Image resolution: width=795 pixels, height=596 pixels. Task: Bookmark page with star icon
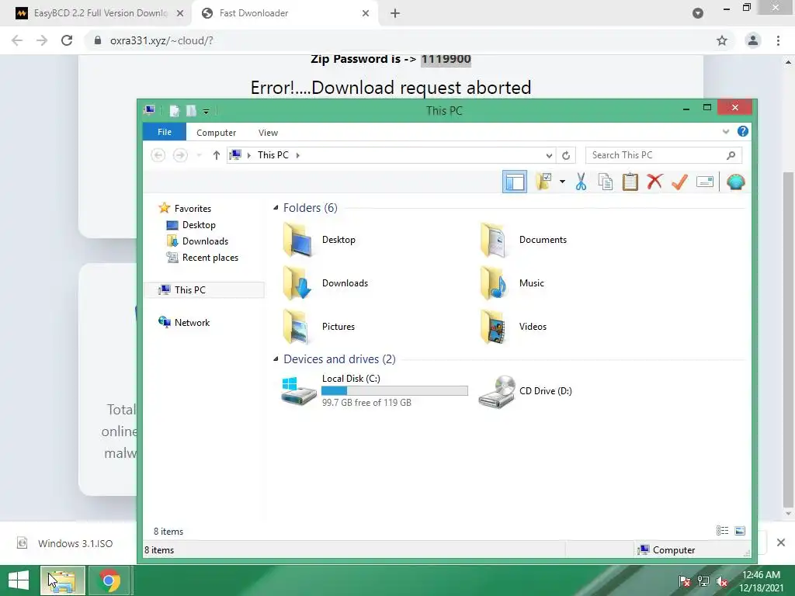[x=721, y=40]
